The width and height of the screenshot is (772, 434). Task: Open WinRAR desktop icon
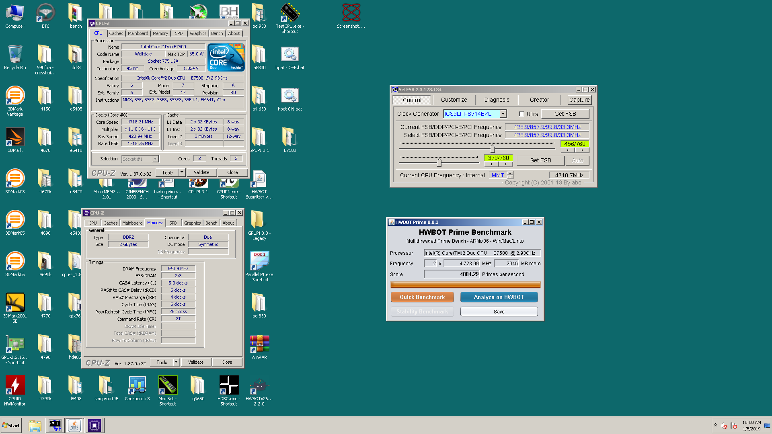point(259,347)
